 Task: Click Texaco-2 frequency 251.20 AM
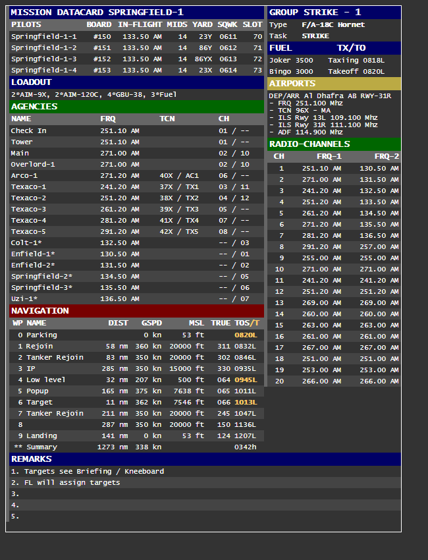point(120,198)
